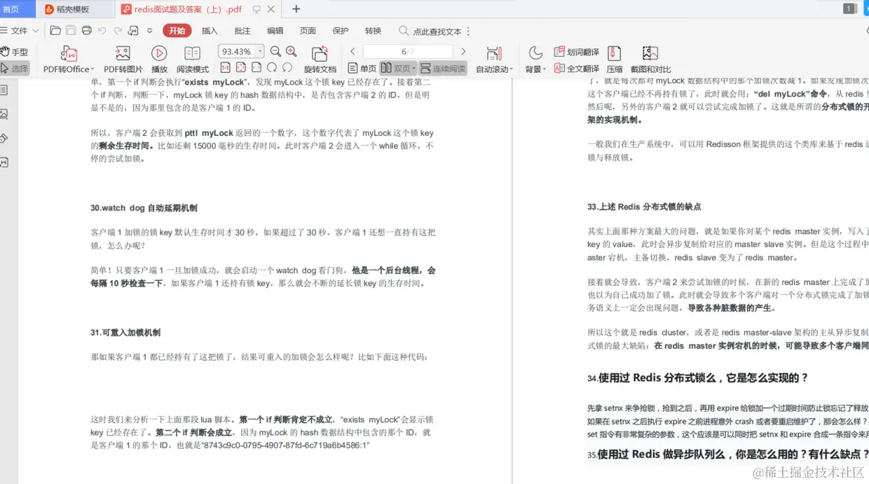
Task: Switch to the 稻壳模板 tab
Action: (74, 9)
